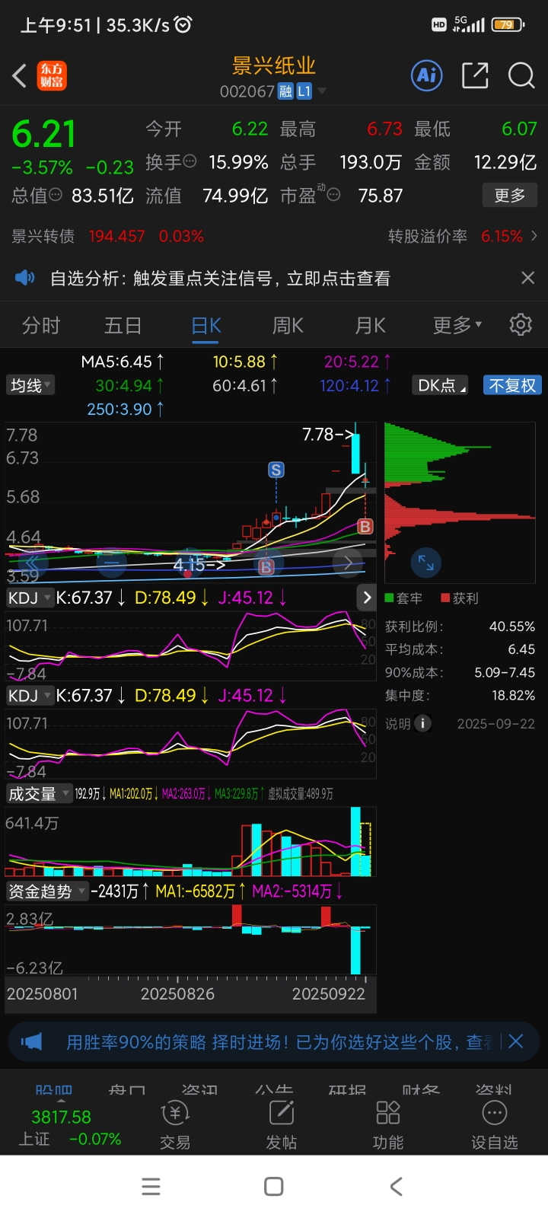Tap the 市盈 info icon
Screen dimensions: 548x1218
pos(333,195)
